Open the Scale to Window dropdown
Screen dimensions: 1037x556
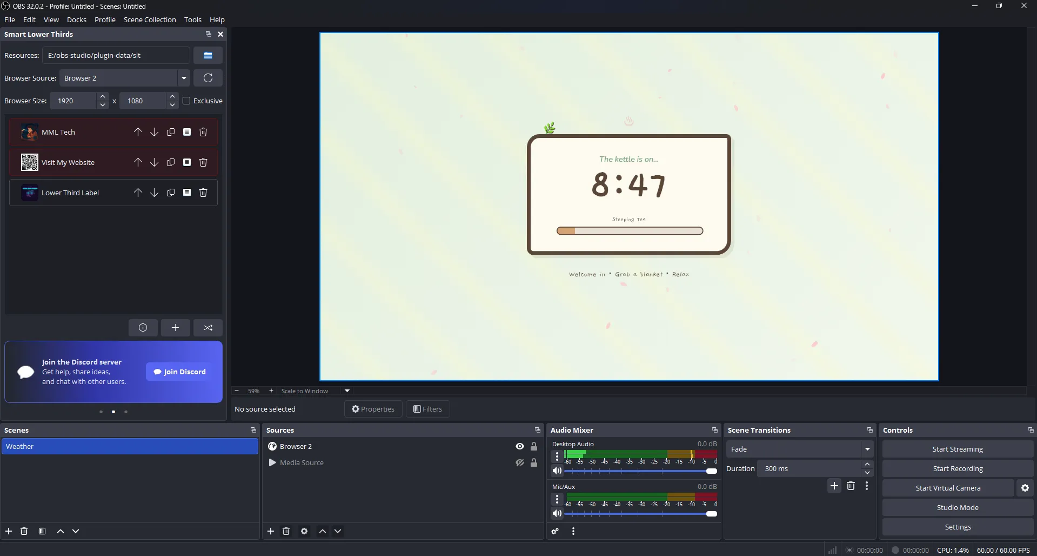point(346,390)
